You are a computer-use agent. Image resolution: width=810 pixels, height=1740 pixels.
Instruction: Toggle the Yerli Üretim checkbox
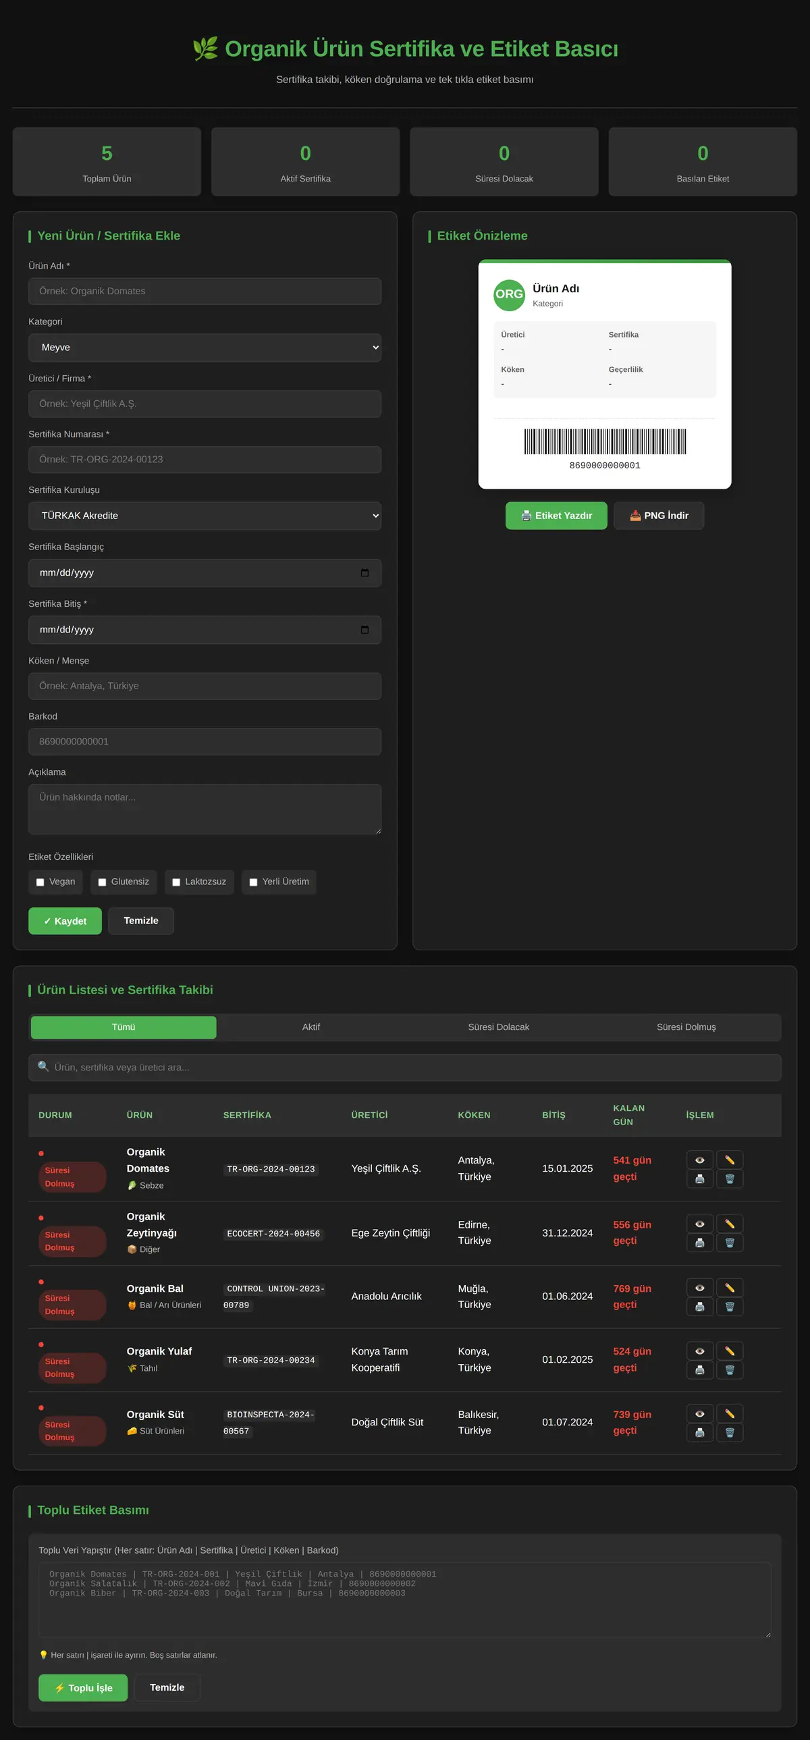[x=253, y=882]
